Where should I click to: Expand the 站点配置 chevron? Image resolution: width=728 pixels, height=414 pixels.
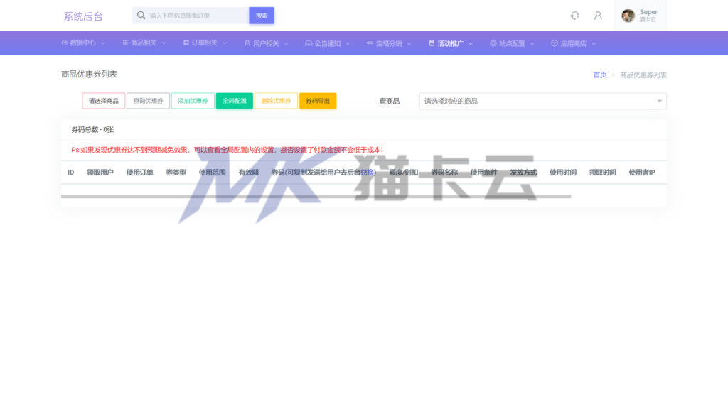(532, 44)
